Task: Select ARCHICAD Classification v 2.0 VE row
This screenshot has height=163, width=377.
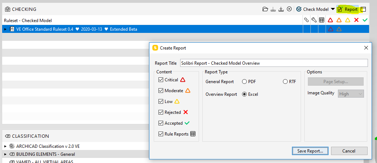Action: pos(76,146)
